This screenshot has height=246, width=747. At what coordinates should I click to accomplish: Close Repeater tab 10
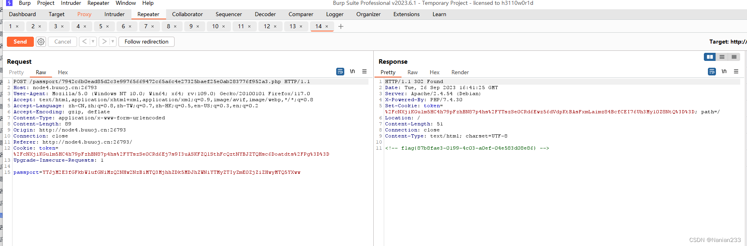[224, 27]
